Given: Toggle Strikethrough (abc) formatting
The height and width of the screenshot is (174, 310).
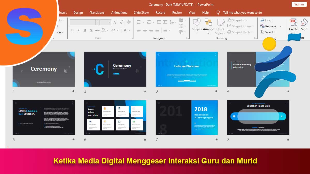Looking at the screenshot, I should tap(97, 30).
